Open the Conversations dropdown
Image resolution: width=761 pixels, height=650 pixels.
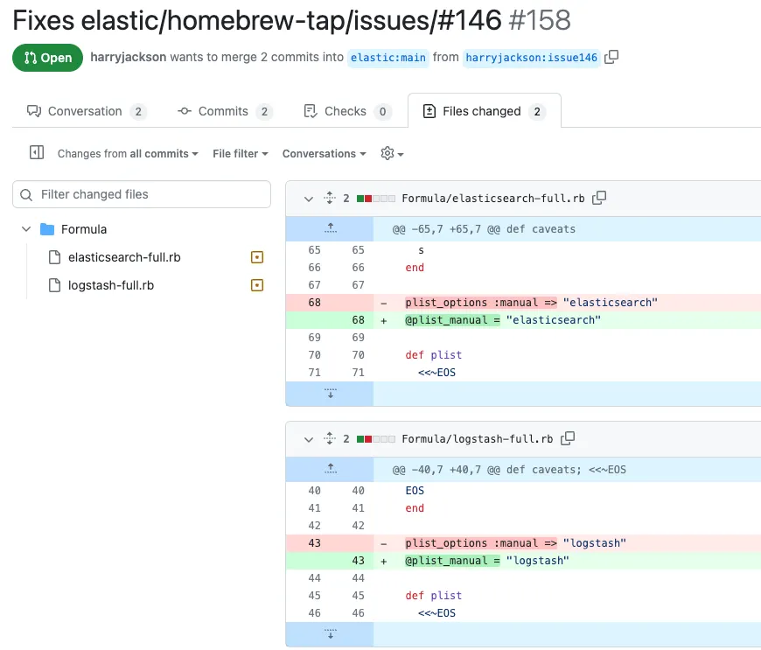[x=324, y=154]
